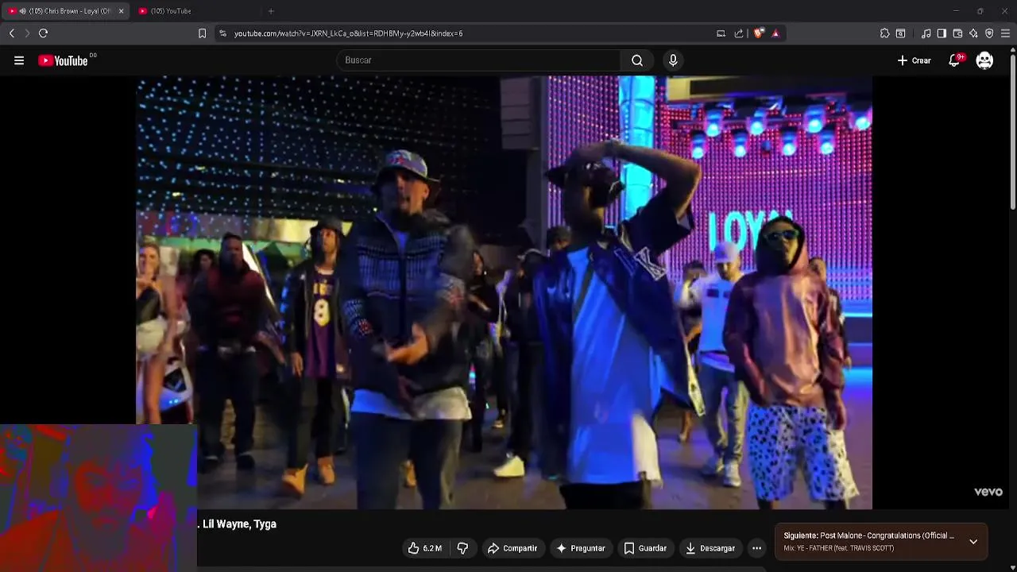1017x572 pixels.
Task: Bookmark this page with bookmark icon
Action: coord(202,33)
